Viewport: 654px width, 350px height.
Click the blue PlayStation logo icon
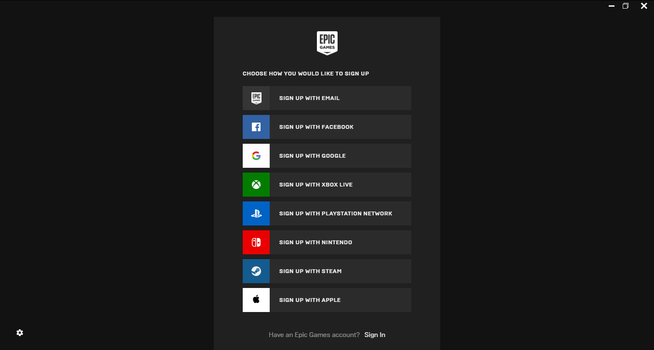click(x=256, y=213)
